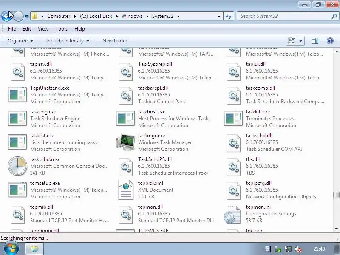Screen dimensions: 340x255
Task: Click the Back navigation arrow
Action: tap(6, 16)
